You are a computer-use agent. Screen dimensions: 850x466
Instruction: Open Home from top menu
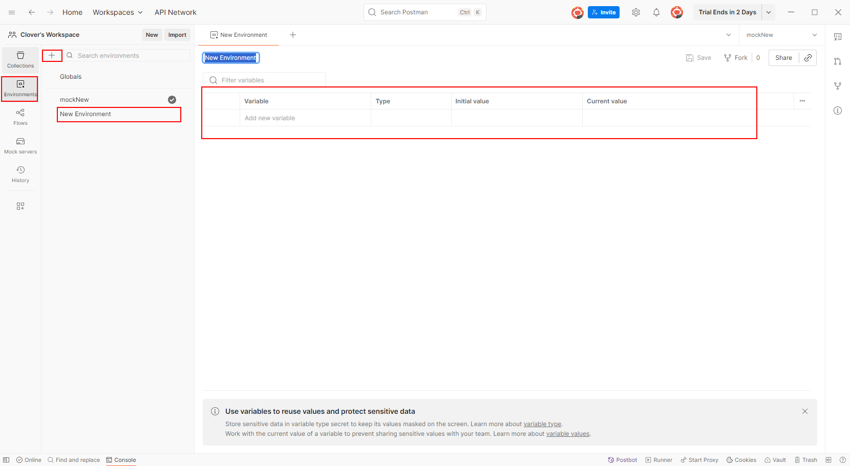[72, 12]
